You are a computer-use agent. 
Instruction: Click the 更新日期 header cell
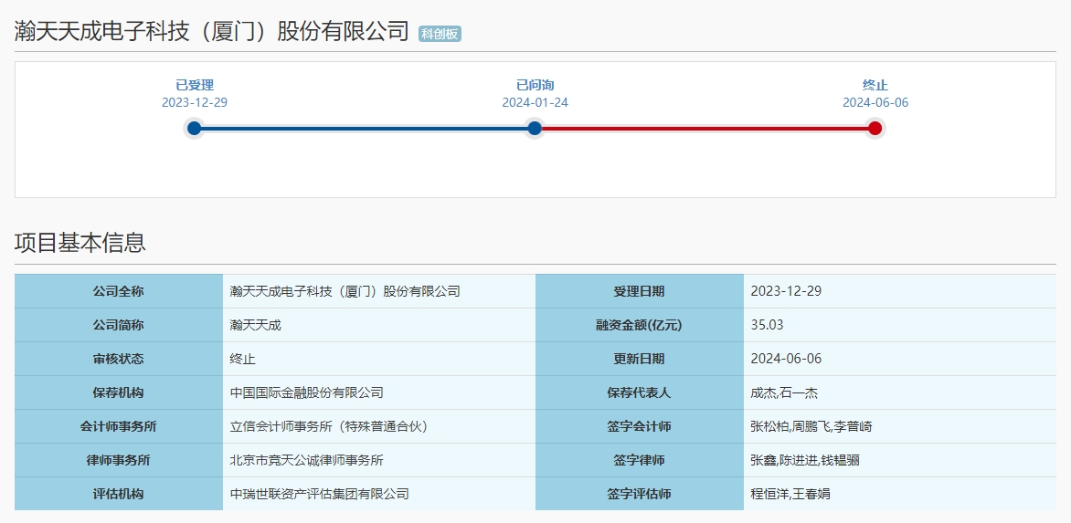tap(640, 359)
